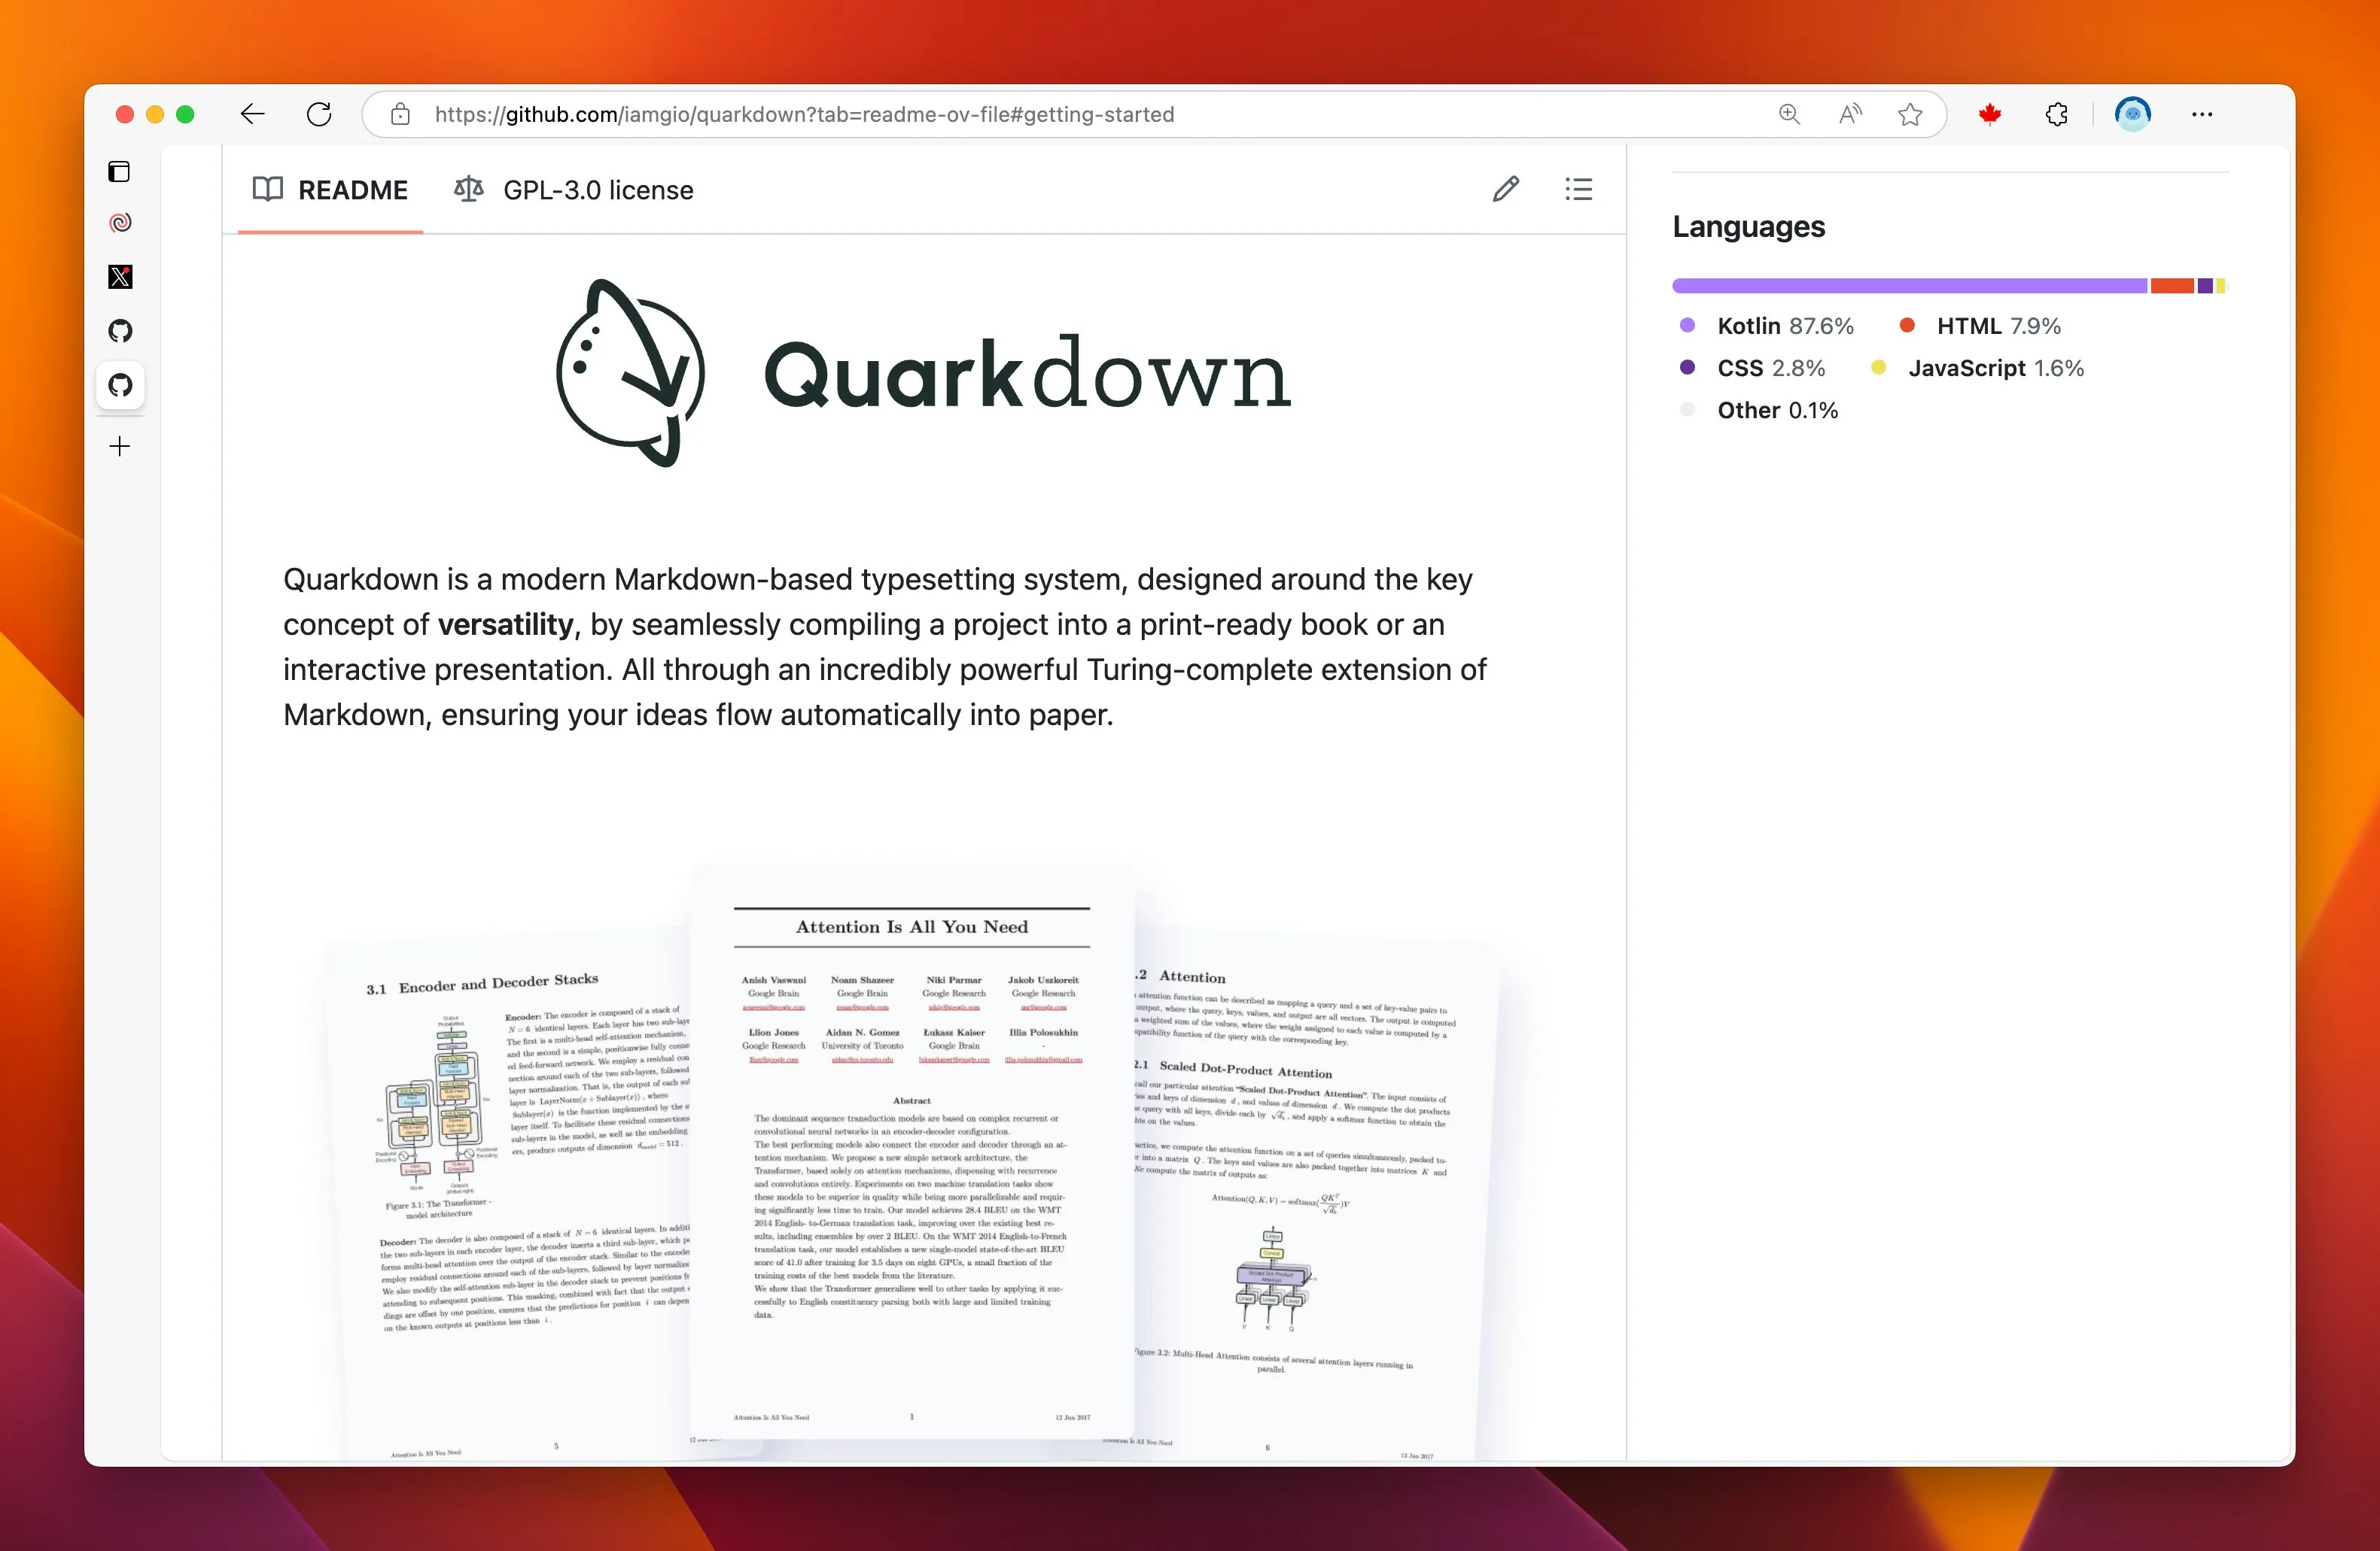Viewport: 2380px width, 1551px height.
Task: Open the browser extensions puzzle icon
Action: tap(2056, 114)
